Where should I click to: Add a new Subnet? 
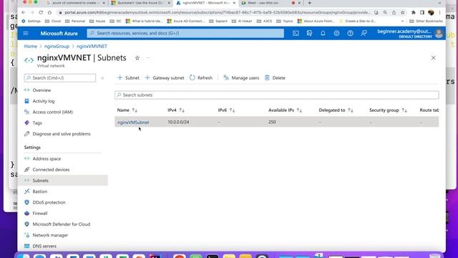[x=128, y=78]
